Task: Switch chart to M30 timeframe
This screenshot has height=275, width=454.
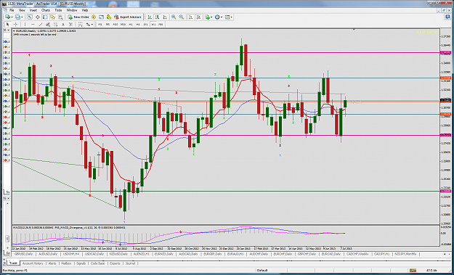Action: click(123, 24)
